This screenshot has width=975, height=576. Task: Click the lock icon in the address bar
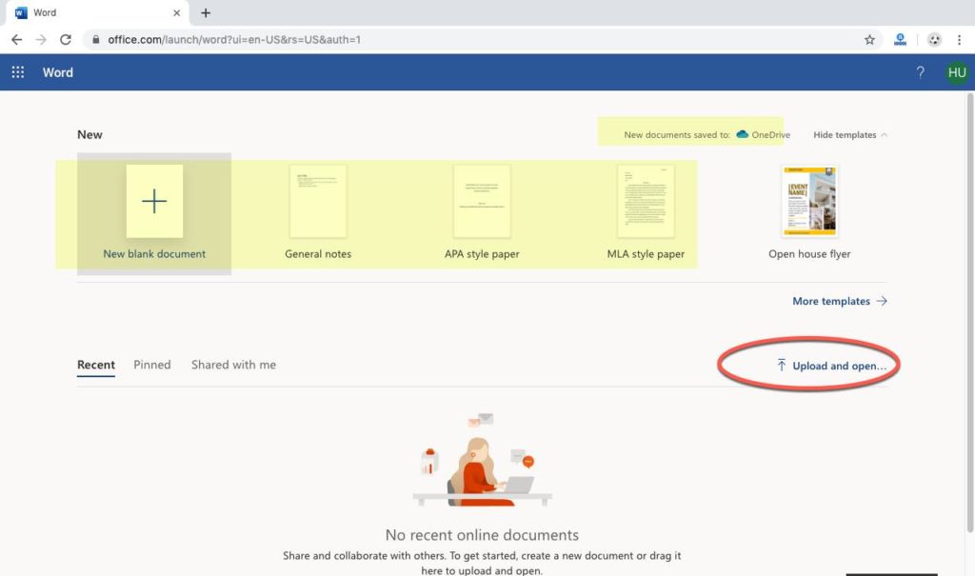[96, 39]
